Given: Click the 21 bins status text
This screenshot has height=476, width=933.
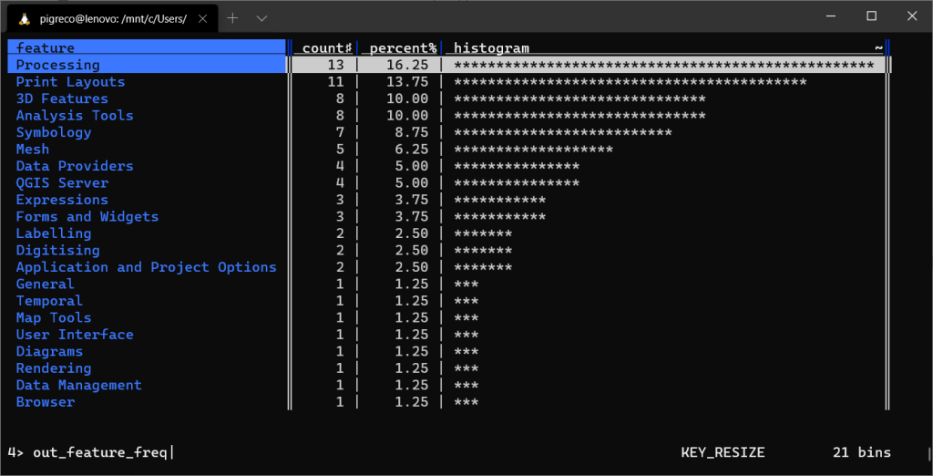Looking at the screenshot, I should point(861,452).
